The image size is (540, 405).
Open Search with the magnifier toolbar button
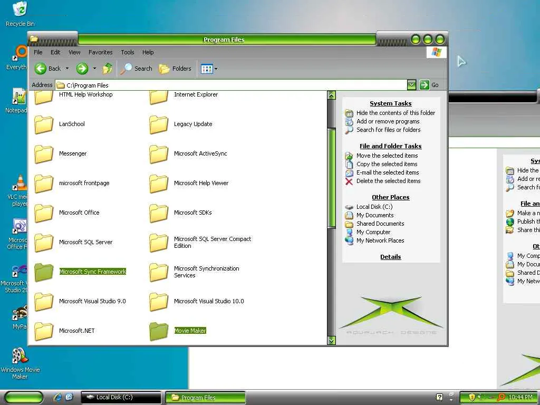coord(137,69)
